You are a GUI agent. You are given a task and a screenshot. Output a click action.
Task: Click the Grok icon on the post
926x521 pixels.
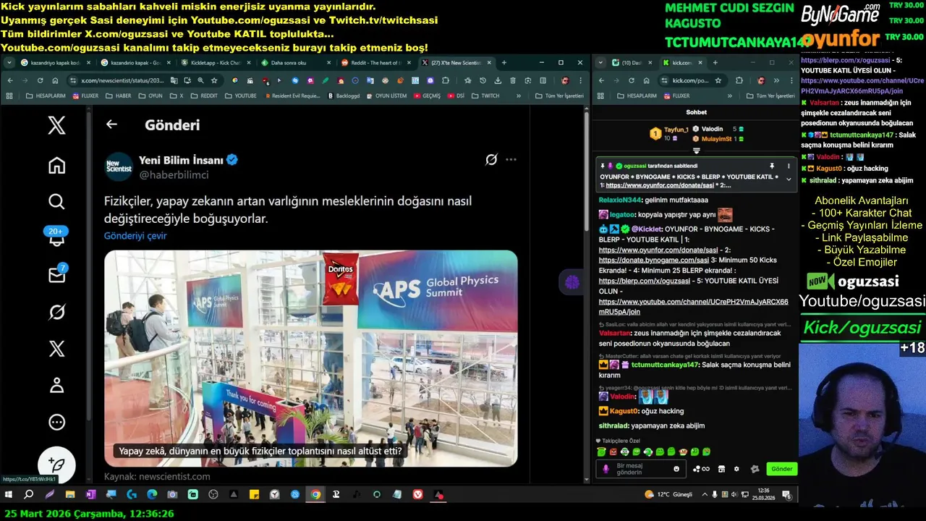(491, 159)
